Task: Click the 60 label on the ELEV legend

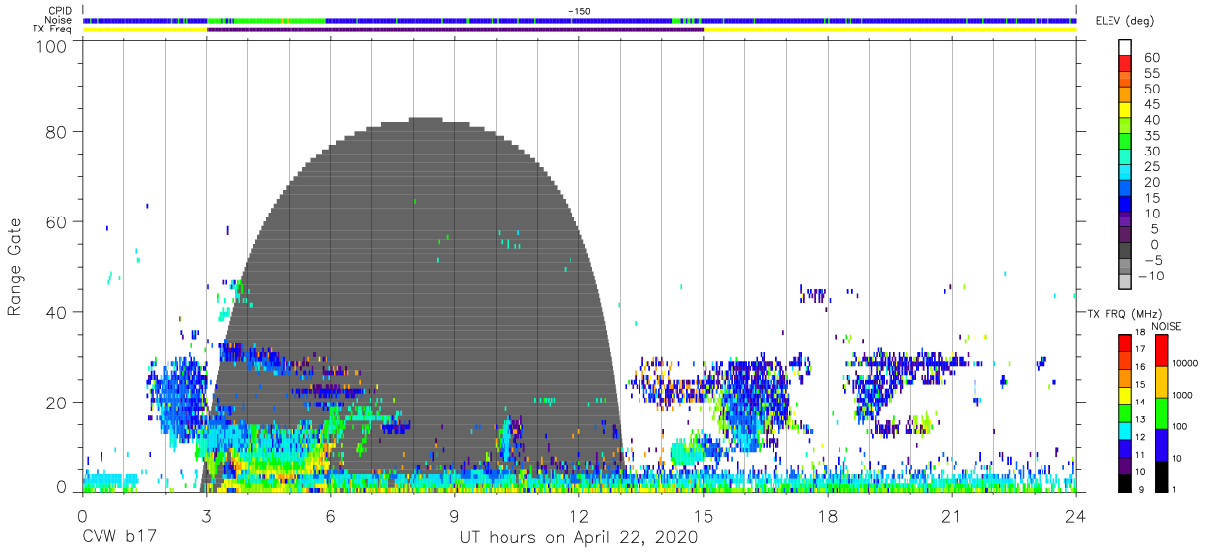Action: [x=1151, y=58]
